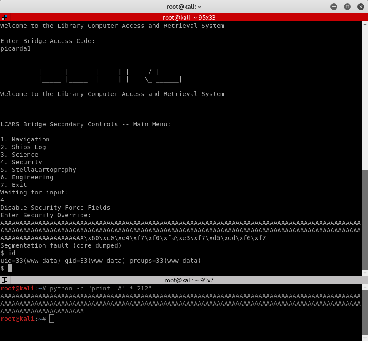Click the top pane scrollbar thumb

[x=365, y=220]
